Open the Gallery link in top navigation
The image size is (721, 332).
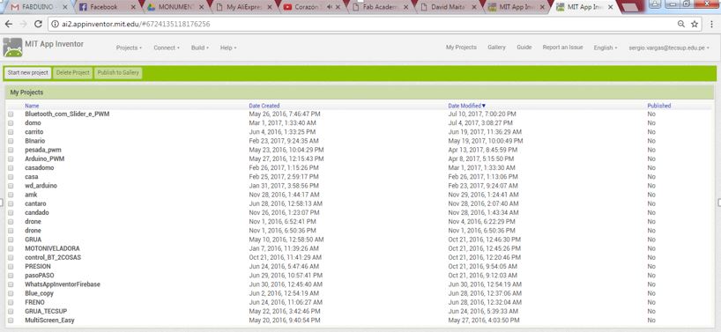(x=496, y=48)
